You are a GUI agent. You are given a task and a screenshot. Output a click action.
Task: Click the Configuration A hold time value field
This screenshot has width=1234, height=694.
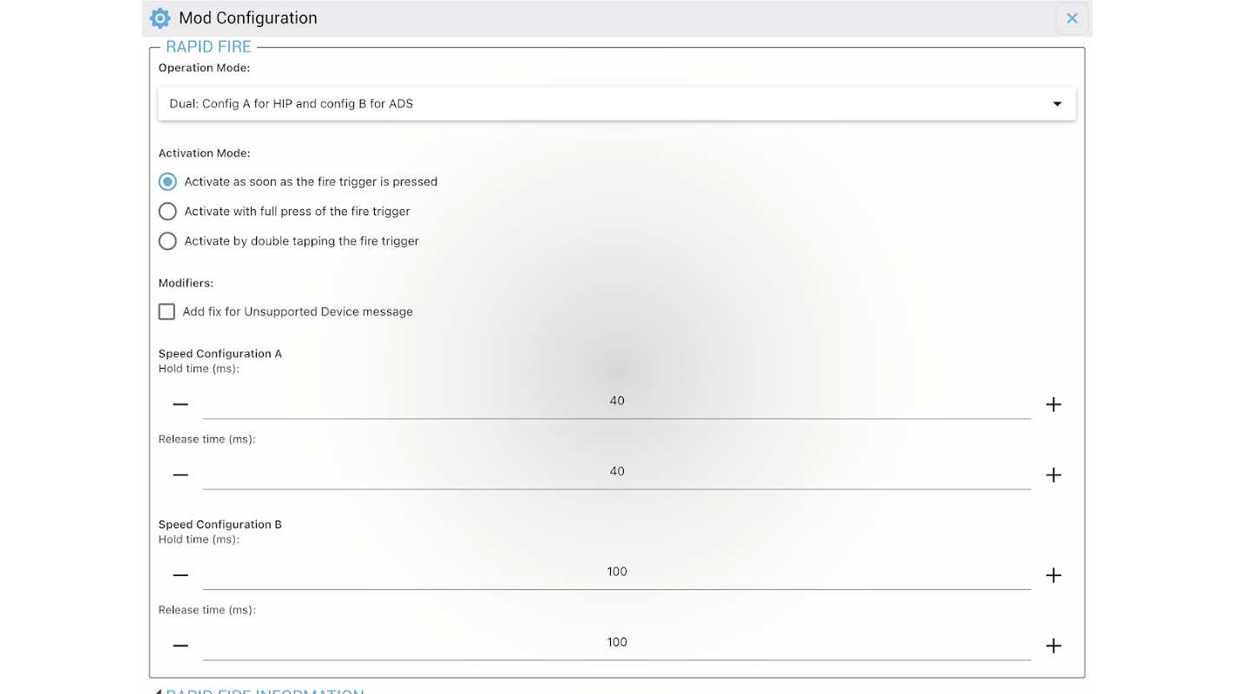[616, 402]
